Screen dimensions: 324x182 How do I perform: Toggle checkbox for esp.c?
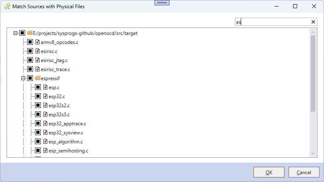[x=38, y=87]
